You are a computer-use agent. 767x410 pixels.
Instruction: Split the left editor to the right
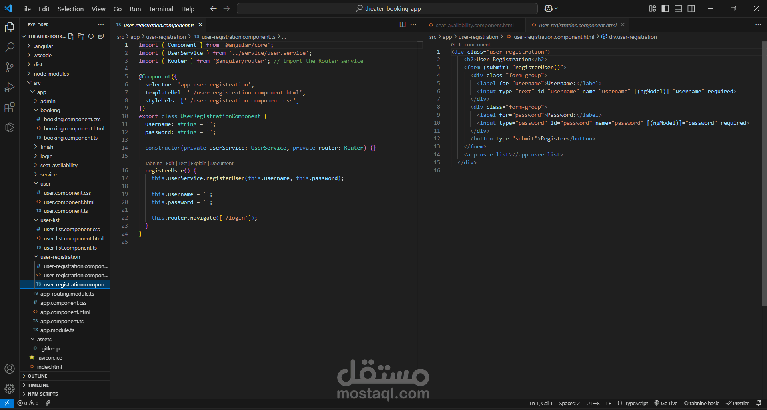click(x=403, y=25)
